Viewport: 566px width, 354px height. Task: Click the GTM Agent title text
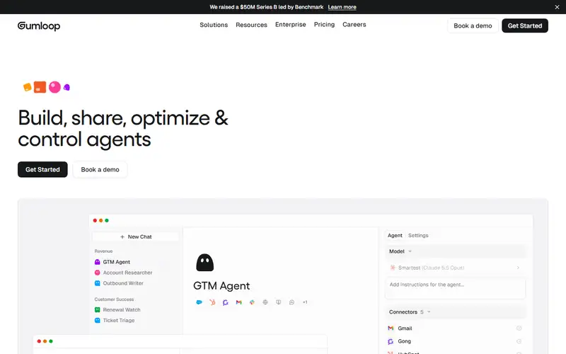point(221,286)
